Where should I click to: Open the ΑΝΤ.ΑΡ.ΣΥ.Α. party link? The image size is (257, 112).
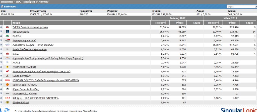click(41, 71)
